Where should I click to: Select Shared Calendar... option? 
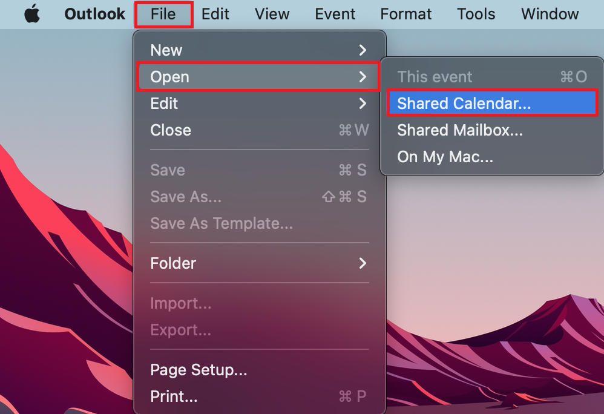tap(464, 103)
